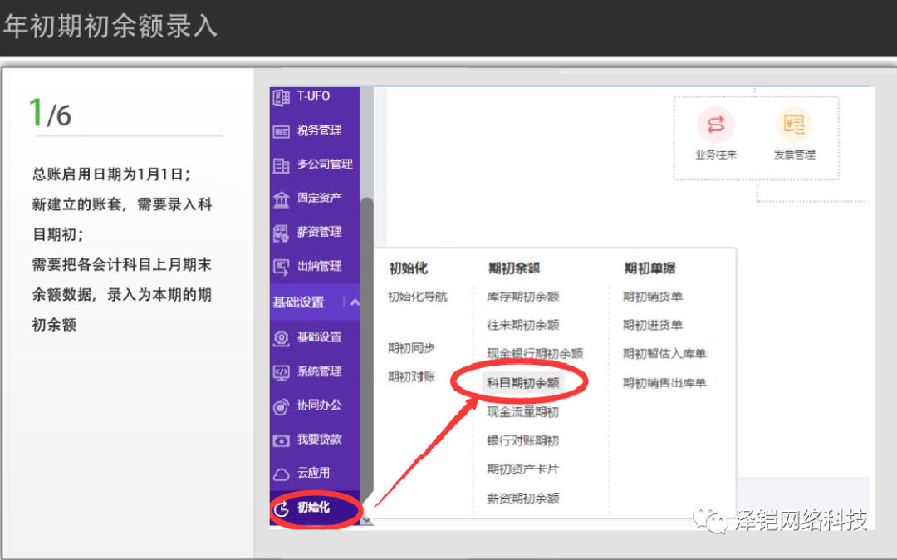Image resolution: width=897 pixels, height=560 pixels.
Task: Open 期初销货单 under 期初单据
Action: point(653,297)
